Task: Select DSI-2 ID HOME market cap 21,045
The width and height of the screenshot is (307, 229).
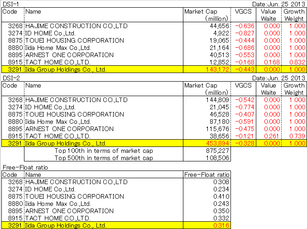Action: pyautogui.click(x=219, y=107)
